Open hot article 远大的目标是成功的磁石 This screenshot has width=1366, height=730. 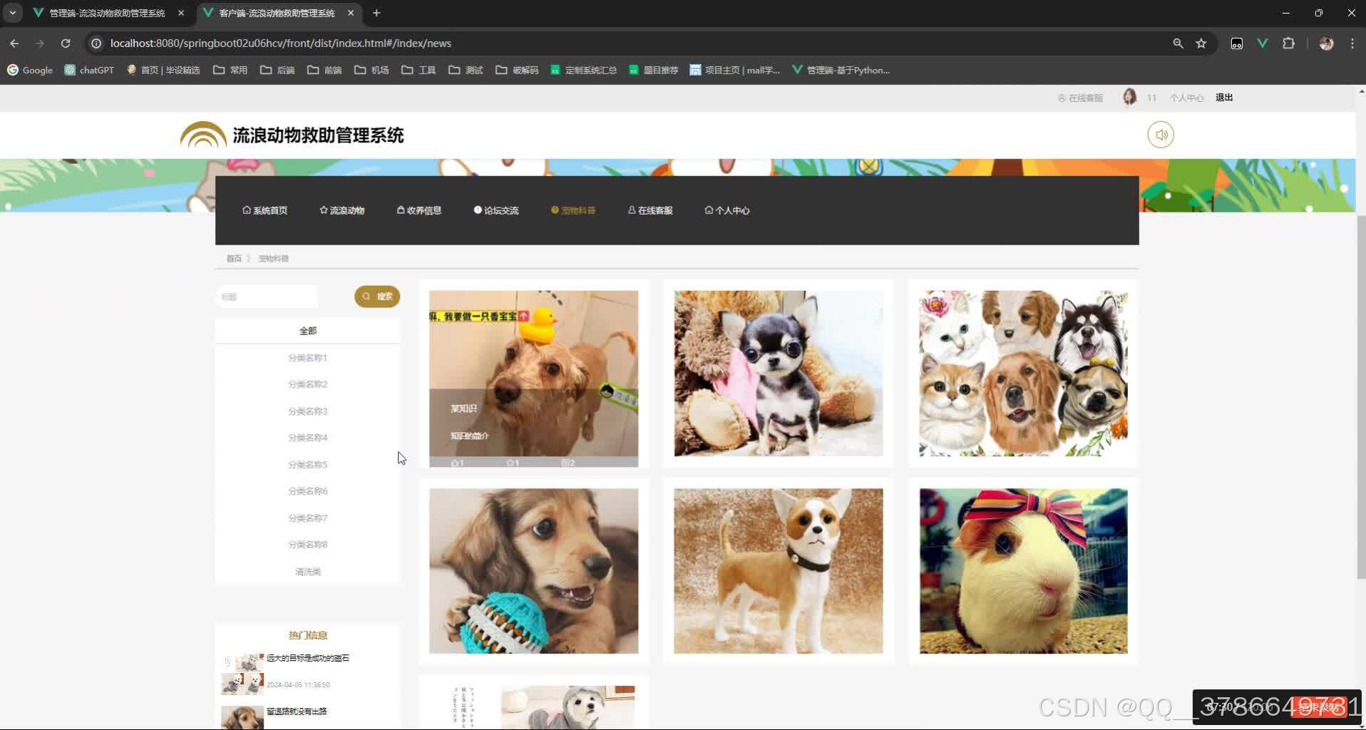point(308,658)
